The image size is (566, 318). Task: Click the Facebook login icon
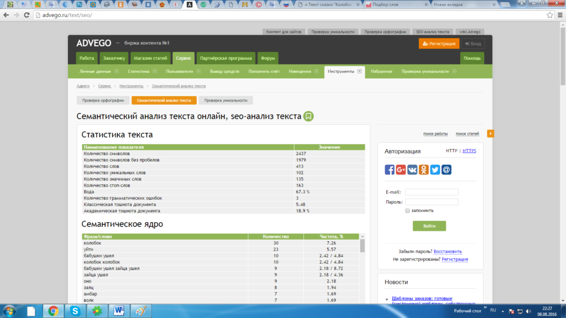[x=390, y=169]
